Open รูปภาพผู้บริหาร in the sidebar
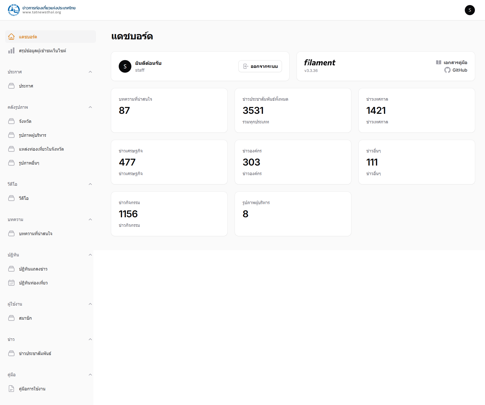Viewport: 485px width, 405px height. (x=51, y=135)
